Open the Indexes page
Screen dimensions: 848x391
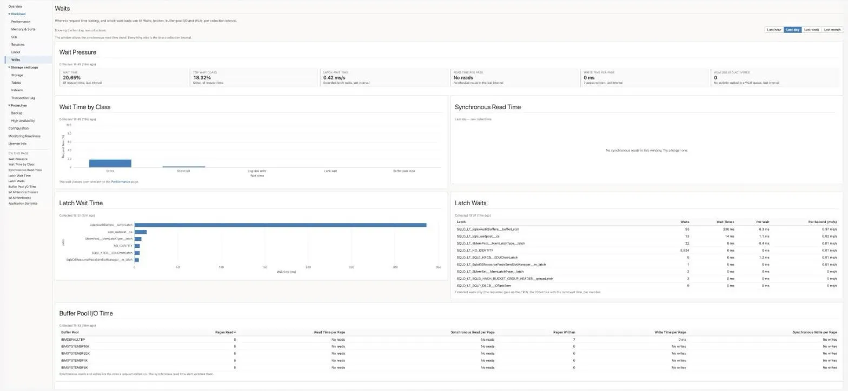point(17,90)
